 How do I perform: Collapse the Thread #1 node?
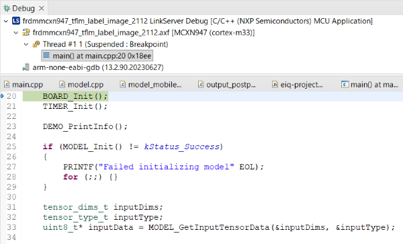click(26, 44)
